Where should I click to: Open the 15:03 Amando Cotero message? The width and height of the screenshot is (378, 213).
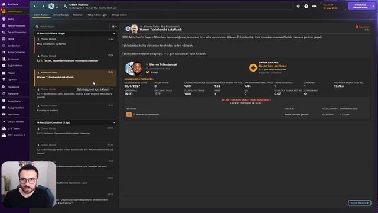tap(76, 111)
